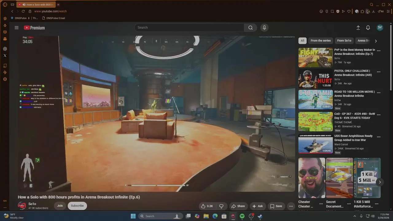
Task: Open the ad blocker shield icon
Action: point(338,11)
